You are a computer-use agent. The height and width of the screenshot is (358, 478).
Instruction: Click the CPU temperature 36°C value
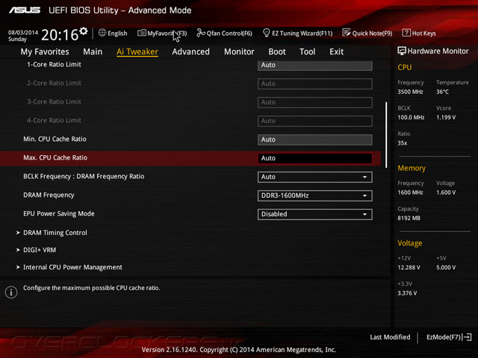tap(442, 92)
